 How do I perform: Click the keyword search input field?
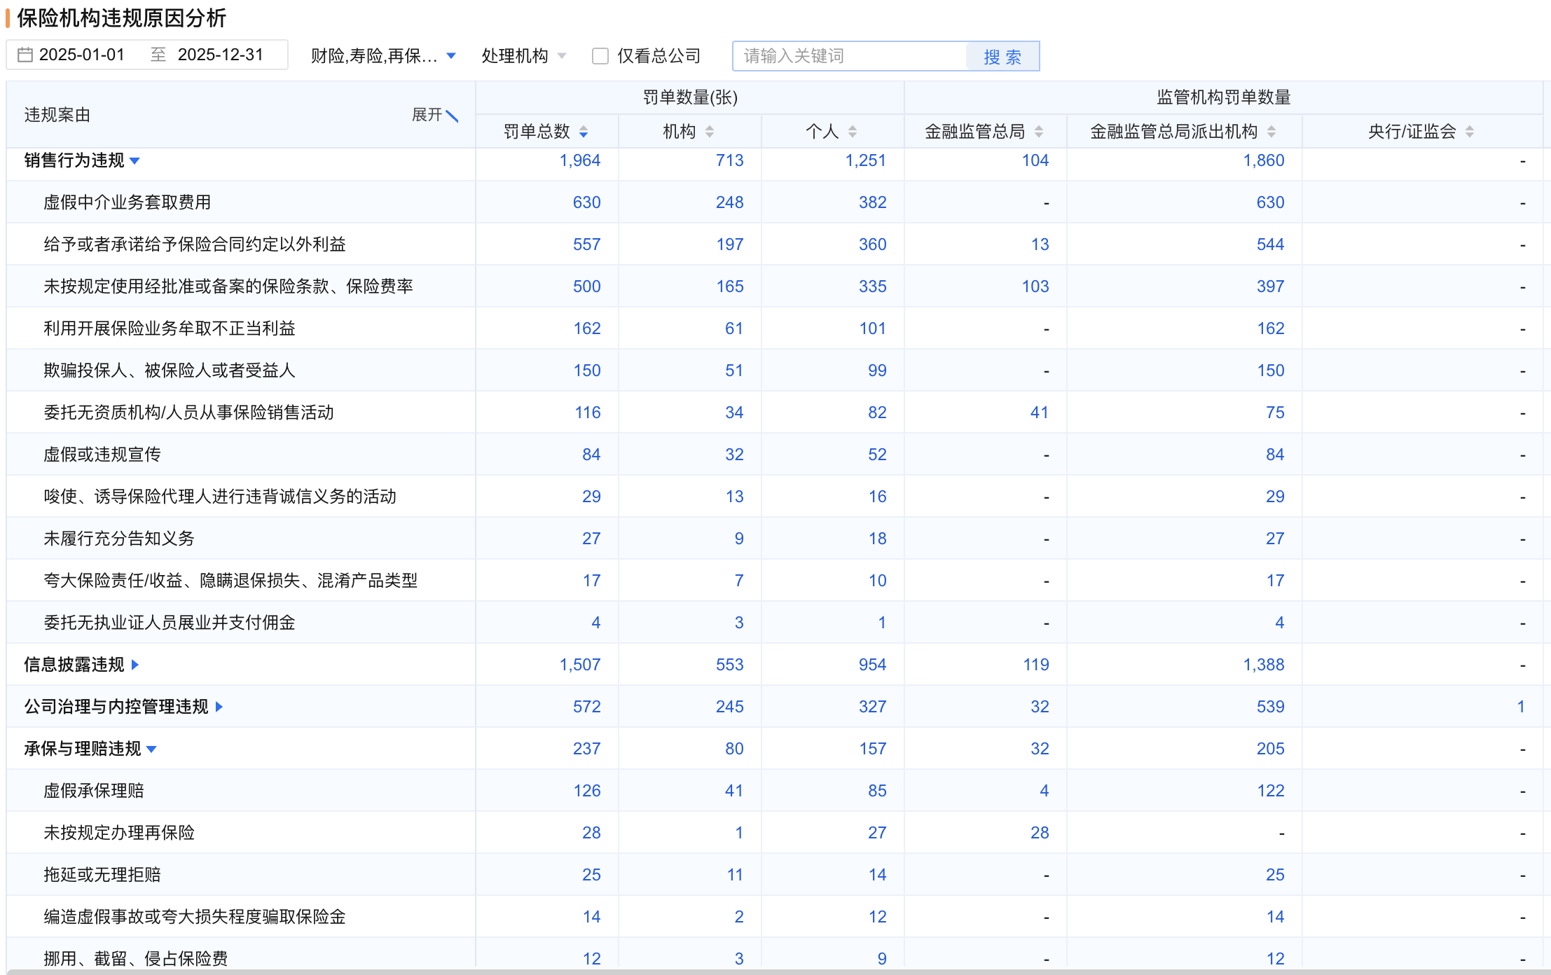(849, 56)
